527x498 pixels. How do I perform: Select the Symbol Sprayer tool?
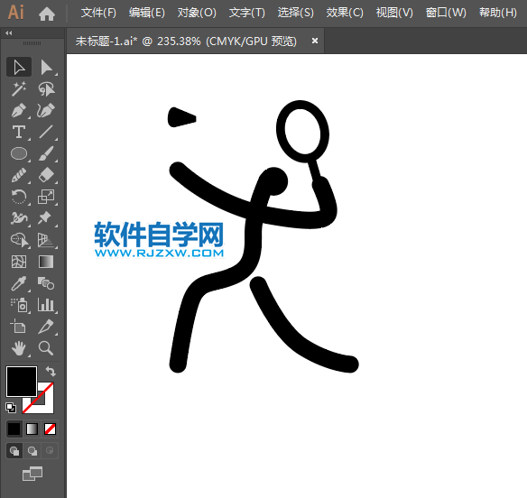pyautogui.click(x=19, y=305)
